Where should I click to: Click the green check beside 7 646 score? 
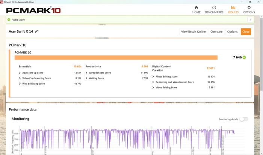click(x=244, y=57)
